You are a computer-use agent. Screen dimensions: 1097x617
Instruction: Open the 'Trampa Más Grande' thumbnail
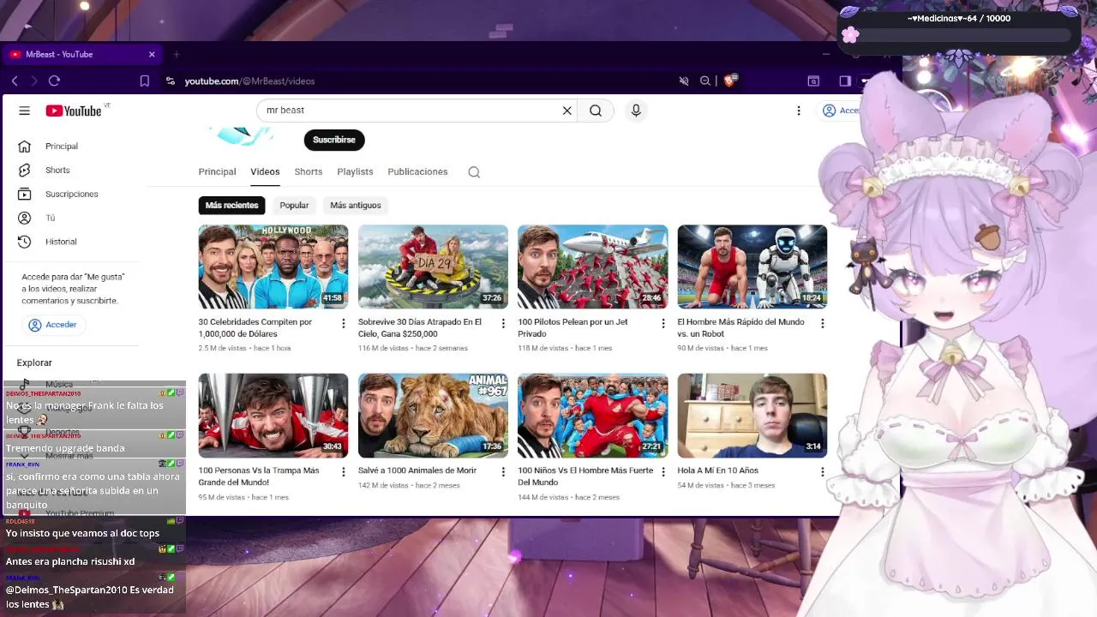[x=273, y=416]
